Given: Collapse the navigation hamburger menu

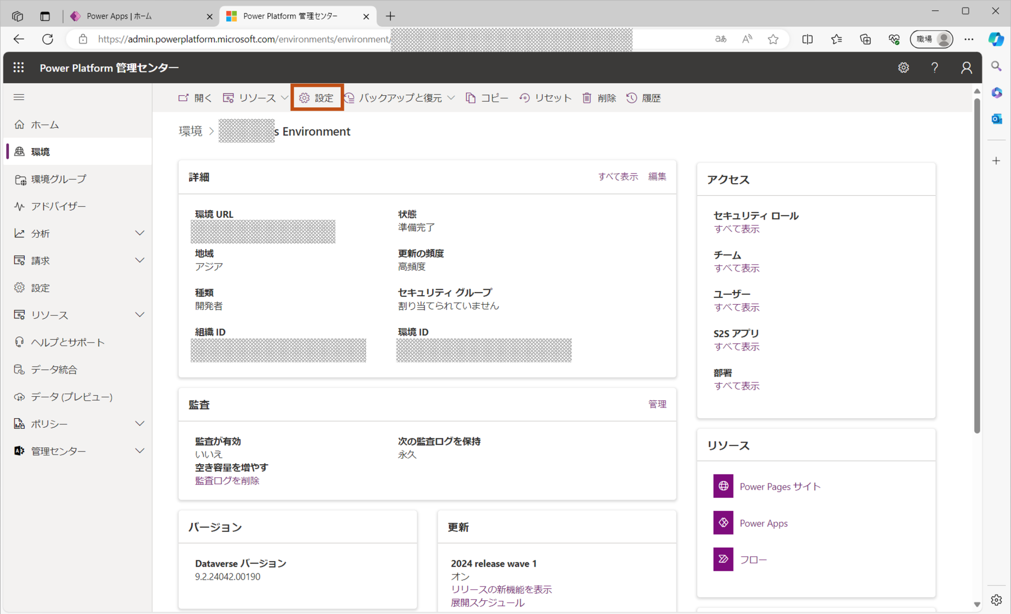Looking at the screenshot, I should [x=19, y=97].
